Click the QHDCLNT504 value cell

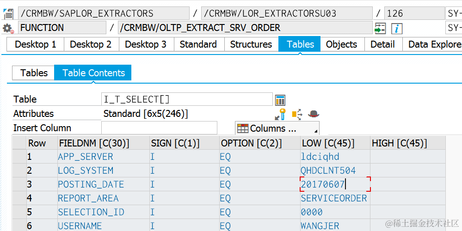pos(335,170)
